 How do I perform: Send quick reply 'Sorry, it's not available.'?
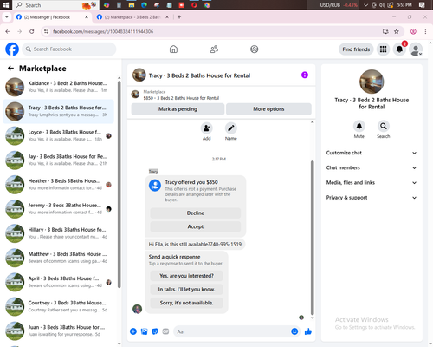pos(186,303)
